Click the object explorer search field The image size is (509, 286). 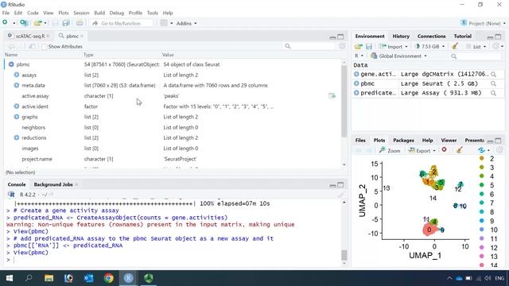309,46
